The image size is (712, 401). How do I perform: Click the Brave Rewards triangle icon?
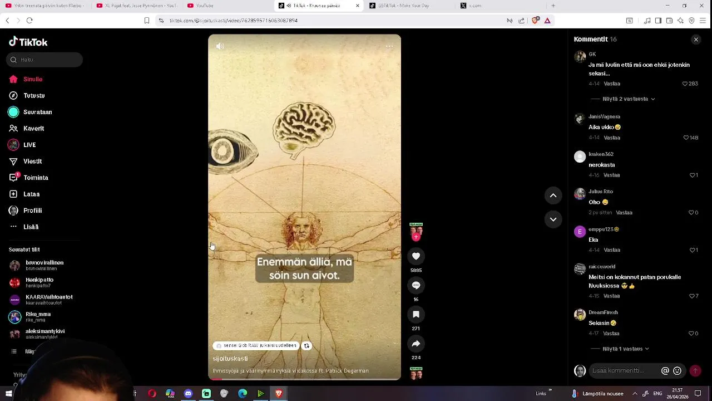[547, 21]
